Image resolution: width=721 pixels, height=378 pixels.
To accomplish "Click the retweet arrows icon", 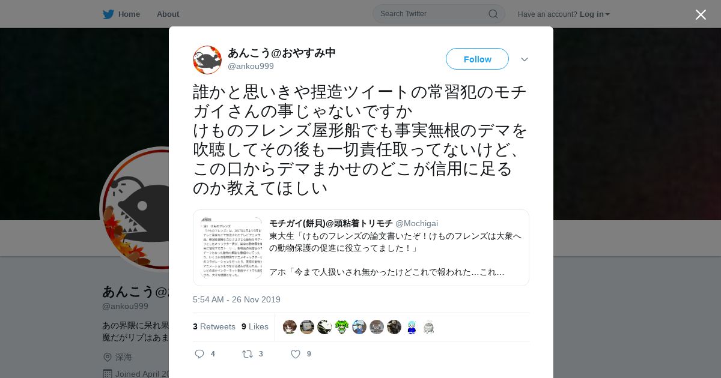I will 247,354.
